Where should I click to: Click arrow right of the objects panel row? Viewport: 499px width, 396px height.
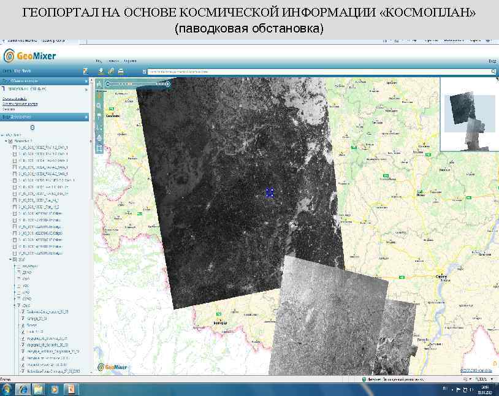(86, 89)
